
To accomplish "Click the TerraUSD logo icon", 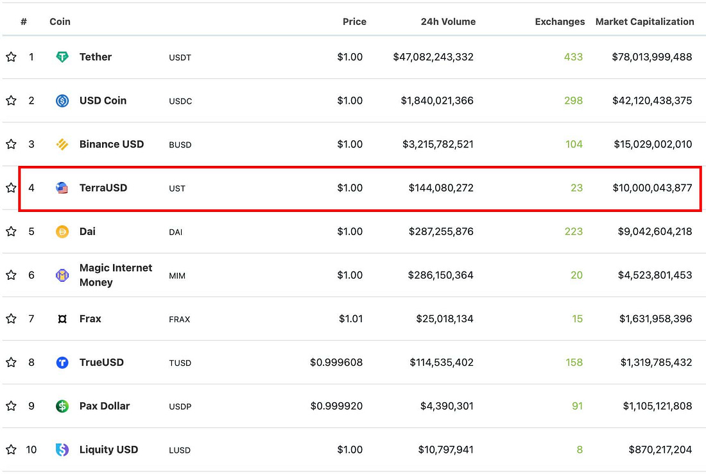I will click(x=62, y=188).
